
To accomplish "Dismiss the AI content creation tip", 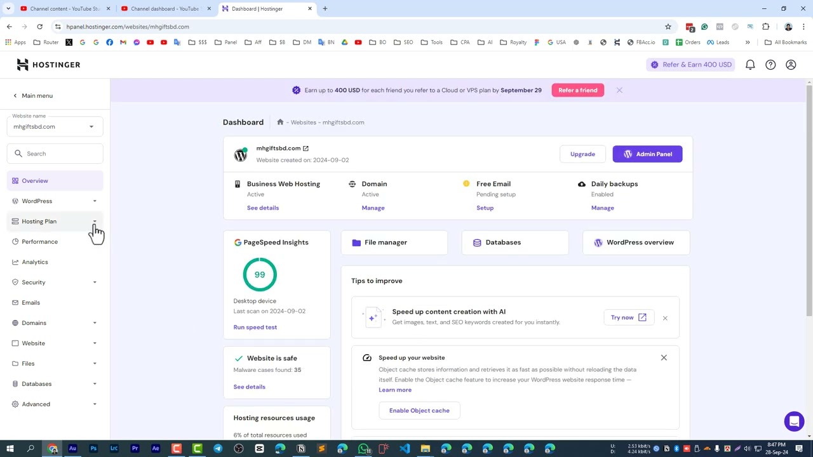I will (665, 318).
